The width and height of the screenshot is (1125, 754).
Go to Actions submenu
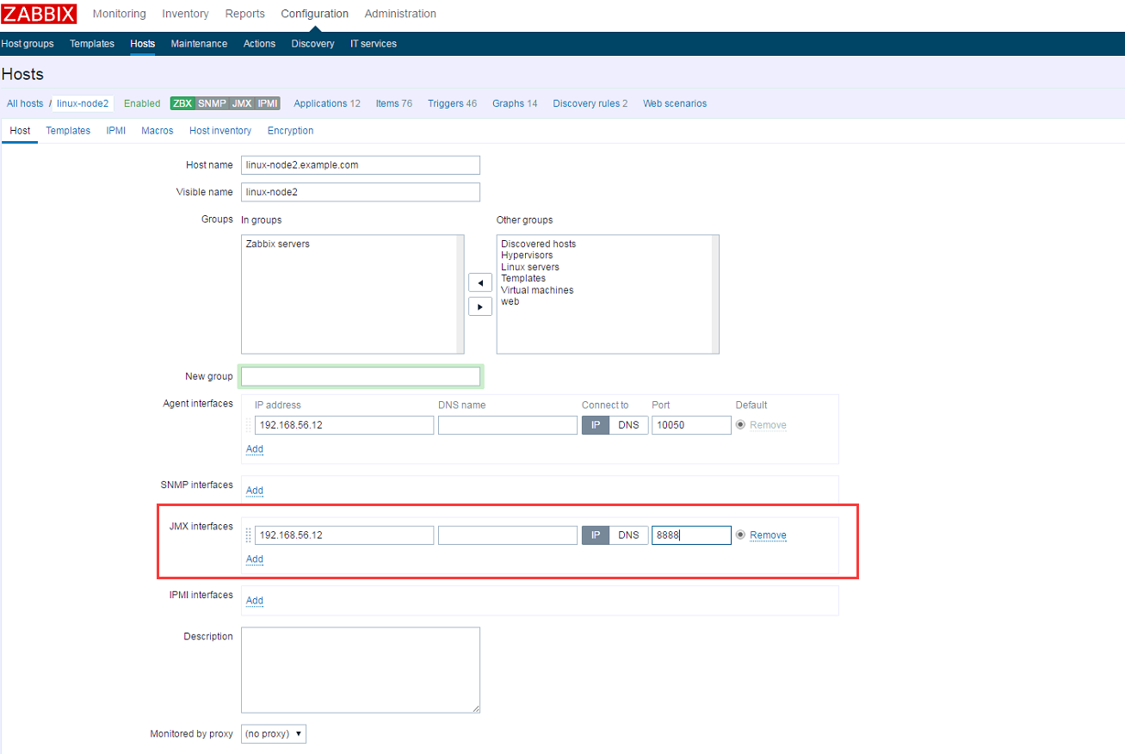[259, 44]
